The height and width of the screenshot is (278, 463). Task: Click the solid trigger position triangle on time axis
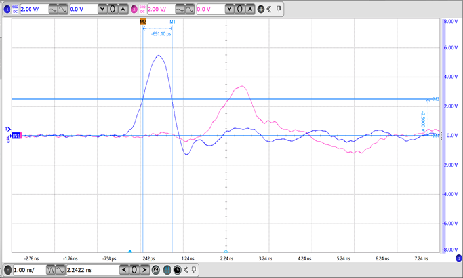click(130, 251)
